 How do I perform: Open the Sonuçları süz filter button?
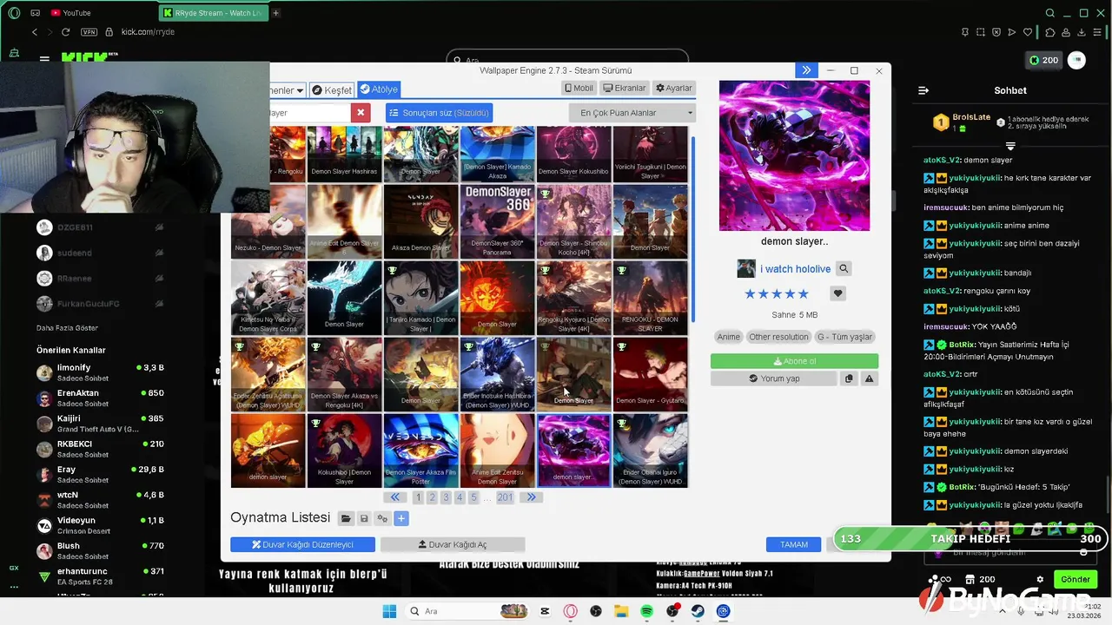click(439, 113)
